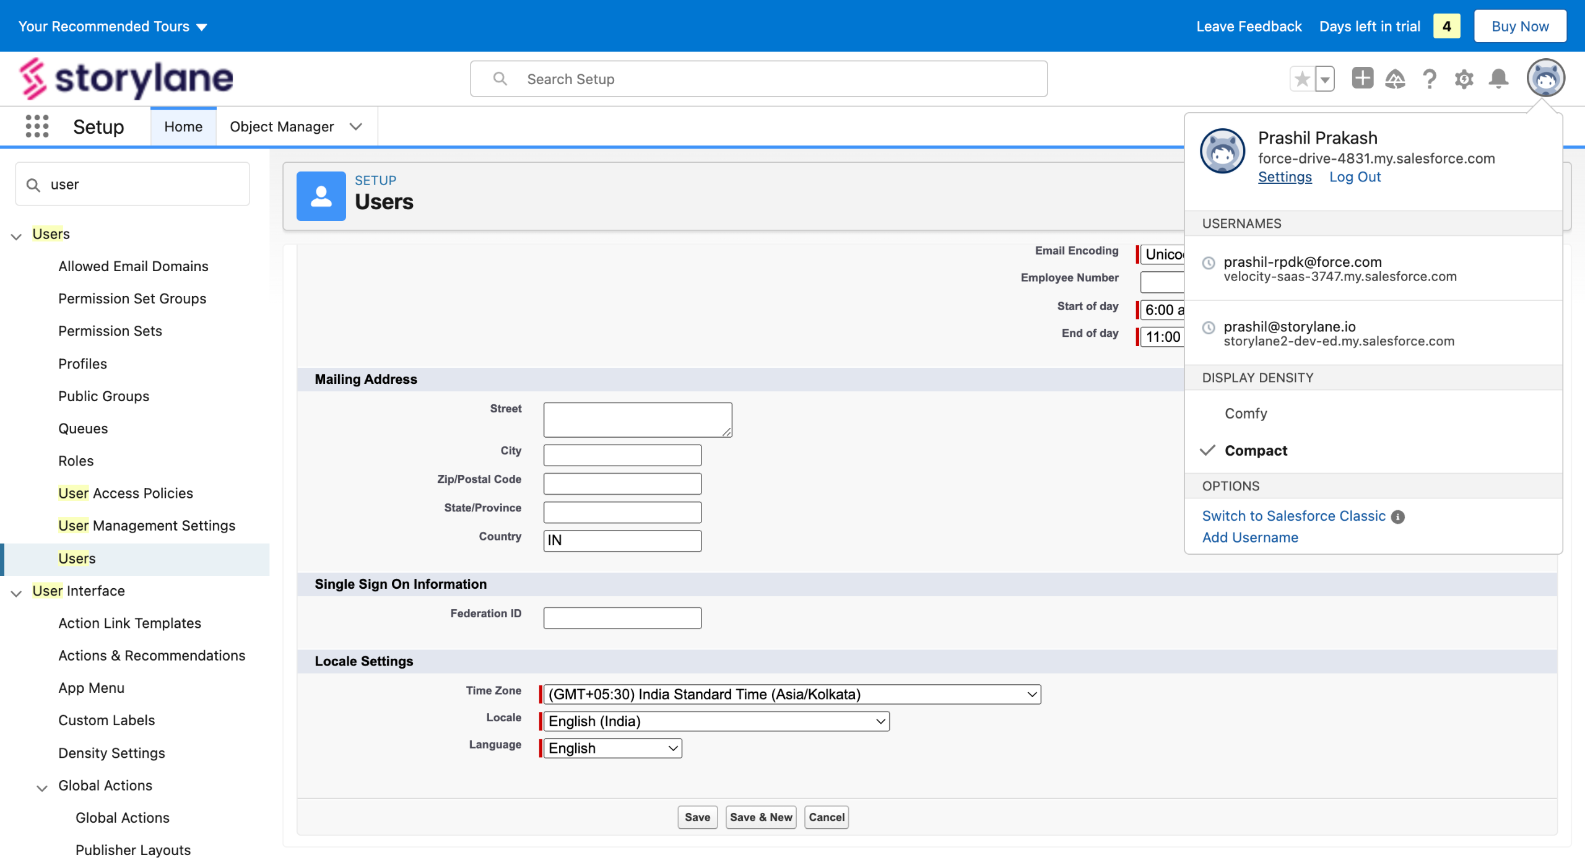
Task: Collapse the Users tree section
Action: 17,236
